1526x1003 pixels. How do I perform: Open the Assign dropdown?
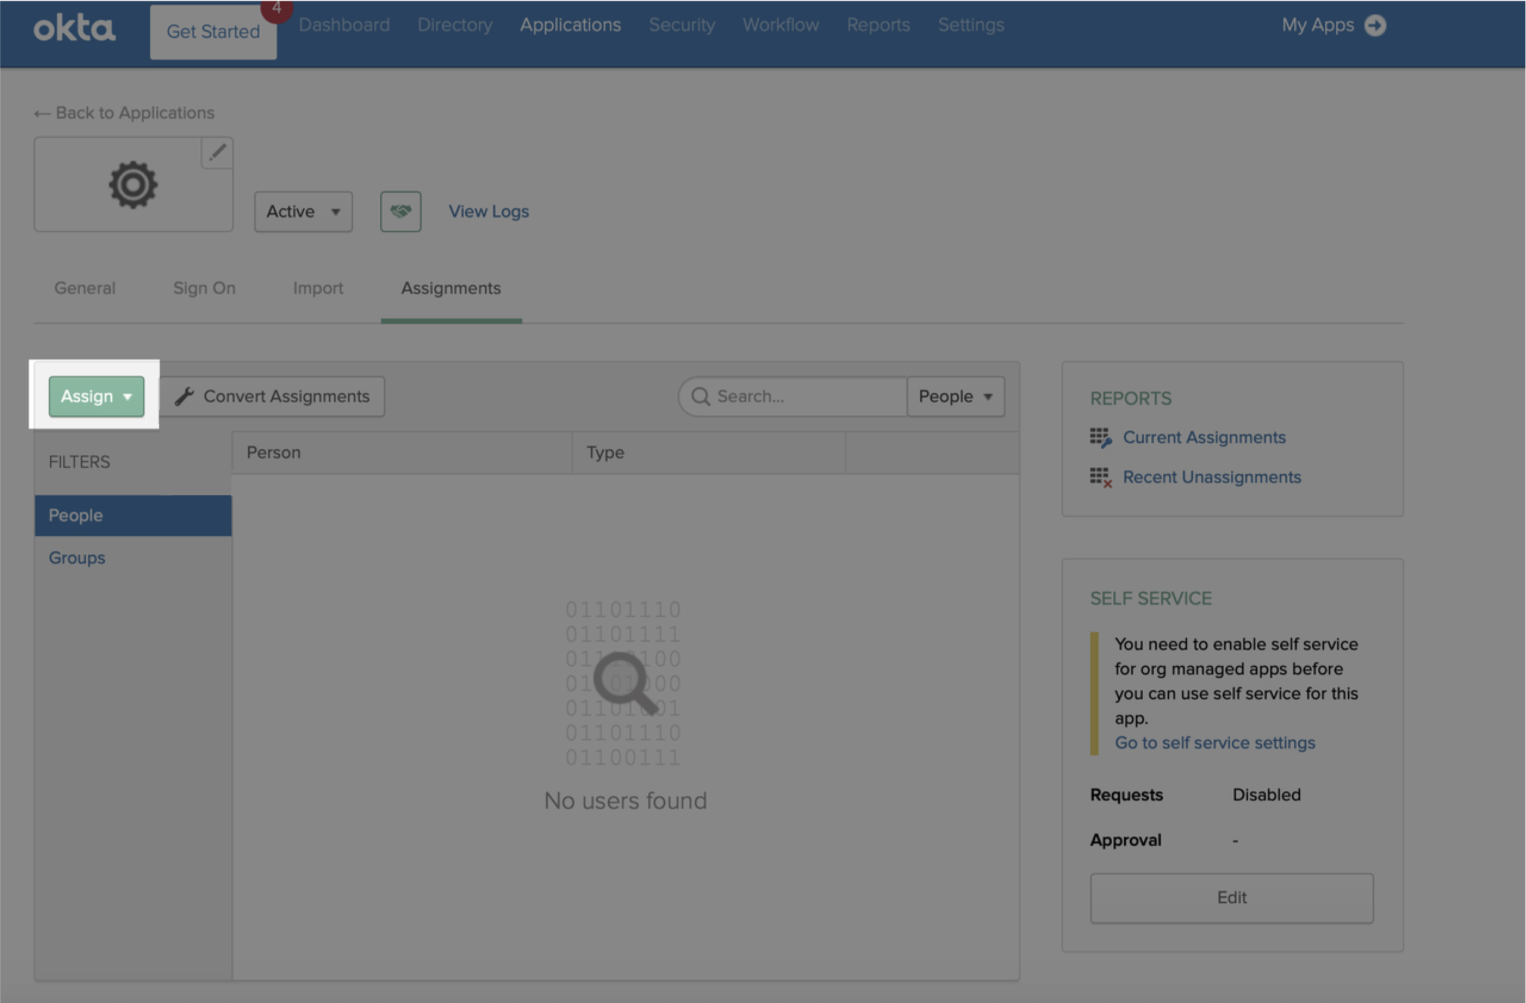click(95, 396)
